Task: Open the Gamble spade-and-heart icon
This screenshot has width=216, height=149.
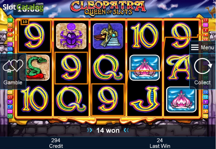Action: click(x=13, y=66)
